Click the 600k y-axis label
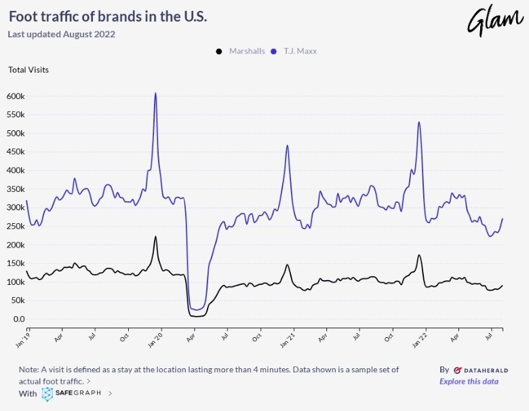 click(x=15, y=96)
